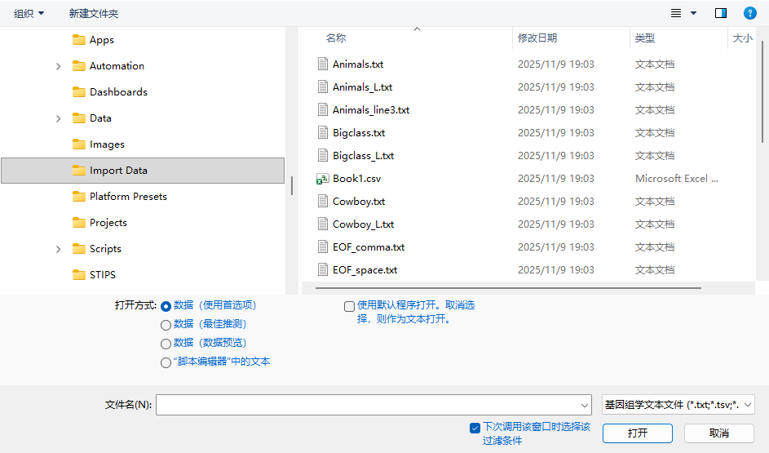Click the Bigclass.txt file icon
The image size is (769, 453).
pos(323,132)
